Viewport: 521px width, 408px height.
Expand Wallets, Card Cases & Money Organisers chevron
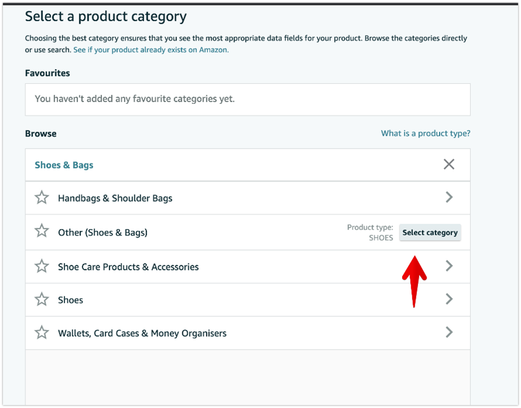pos(450,332)
